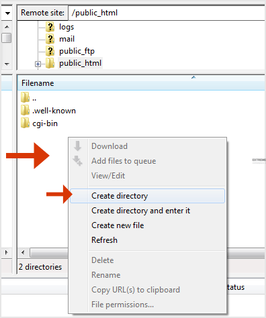Click the Download arrow icon in menu
Viewport: 266px width, 318px height.
click(78, 146)
